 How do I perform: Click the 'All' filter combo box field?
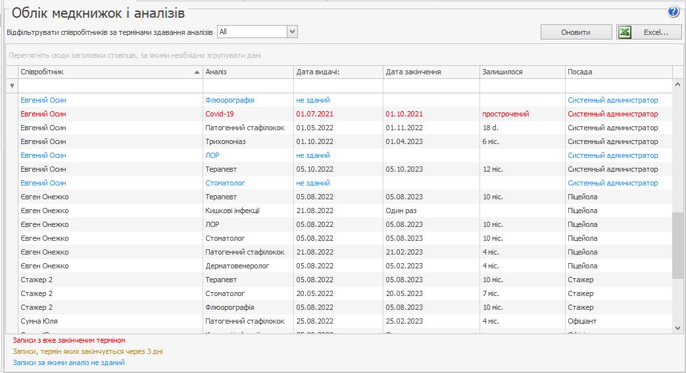click(x=252, y=32)
